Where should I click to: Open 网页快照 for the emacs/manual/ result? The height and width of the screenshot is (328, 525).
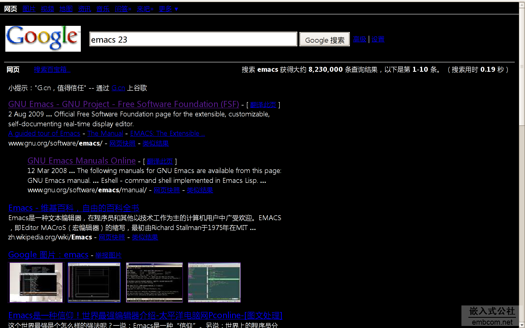click(167, 190)
